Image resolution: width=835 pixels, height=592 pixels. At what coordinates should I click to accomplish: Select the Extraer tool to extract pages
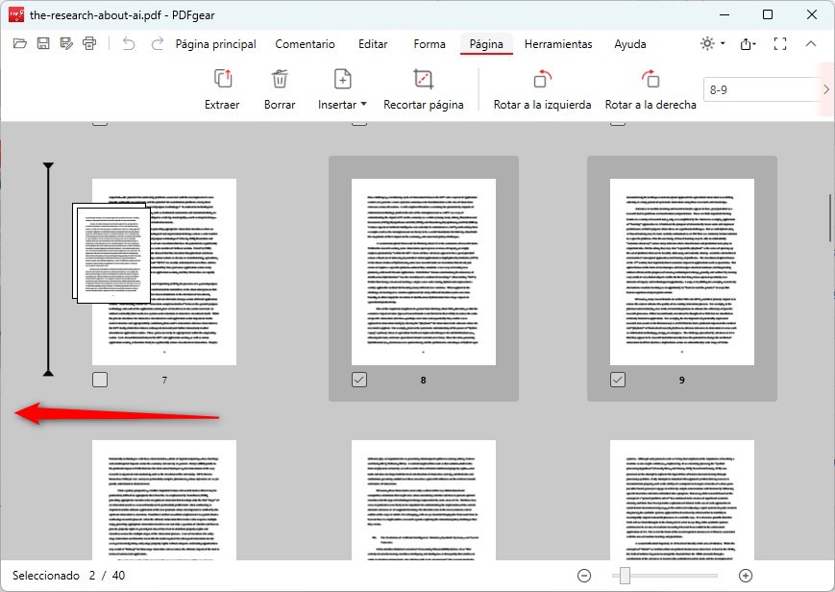pos(222,88)
